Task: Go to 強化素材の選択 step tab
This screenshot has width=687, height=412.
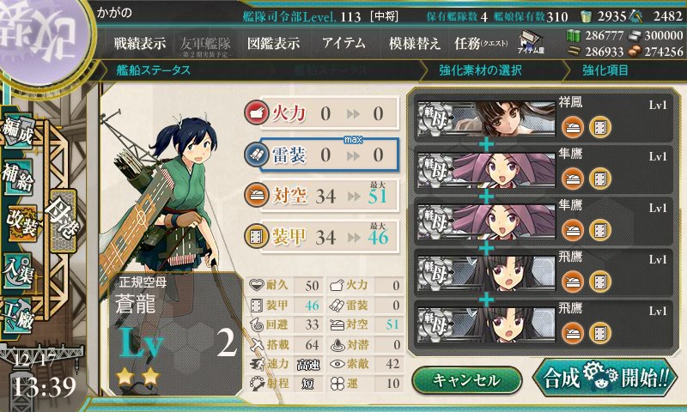Action: (x=480, y=70)
